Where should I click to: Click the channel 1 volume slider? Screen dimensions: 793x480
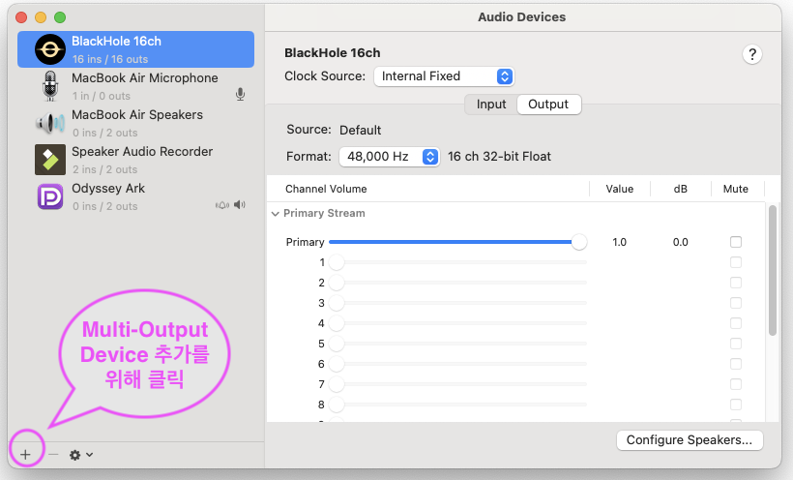pyautogui.click(x=457, y=262)
